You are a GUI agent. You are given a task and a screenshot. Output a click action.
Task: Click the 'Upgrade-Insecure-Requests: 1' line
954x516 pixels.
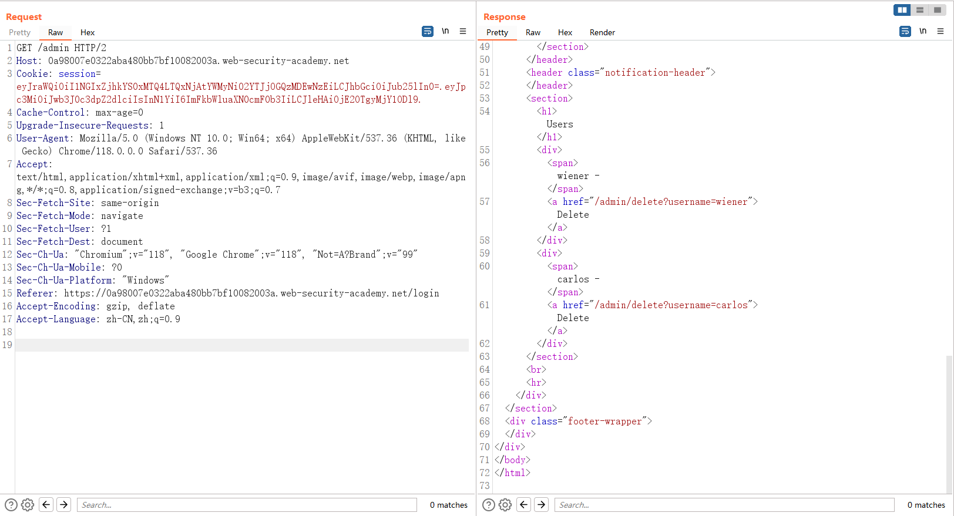[x=90, y=125]
